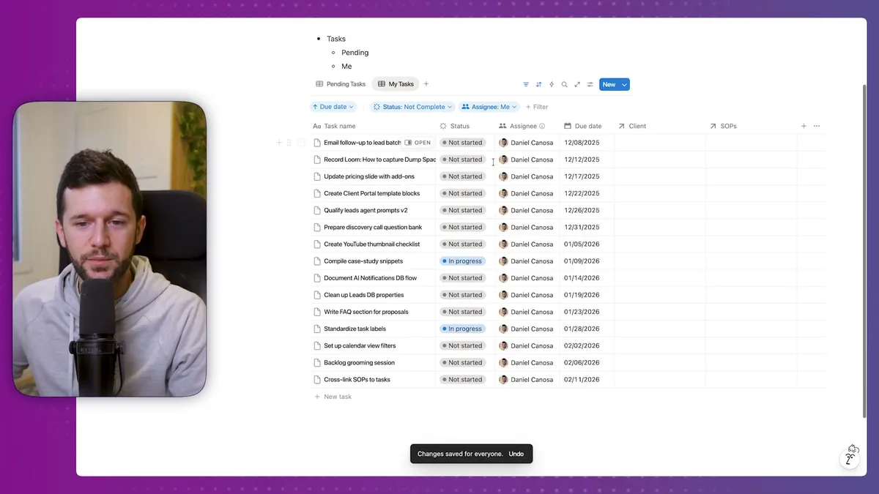The width and height of the screenshot is (879, 494).
Task: Open database automations with the lightning bolt icon
Action: [x=552, y=84]
